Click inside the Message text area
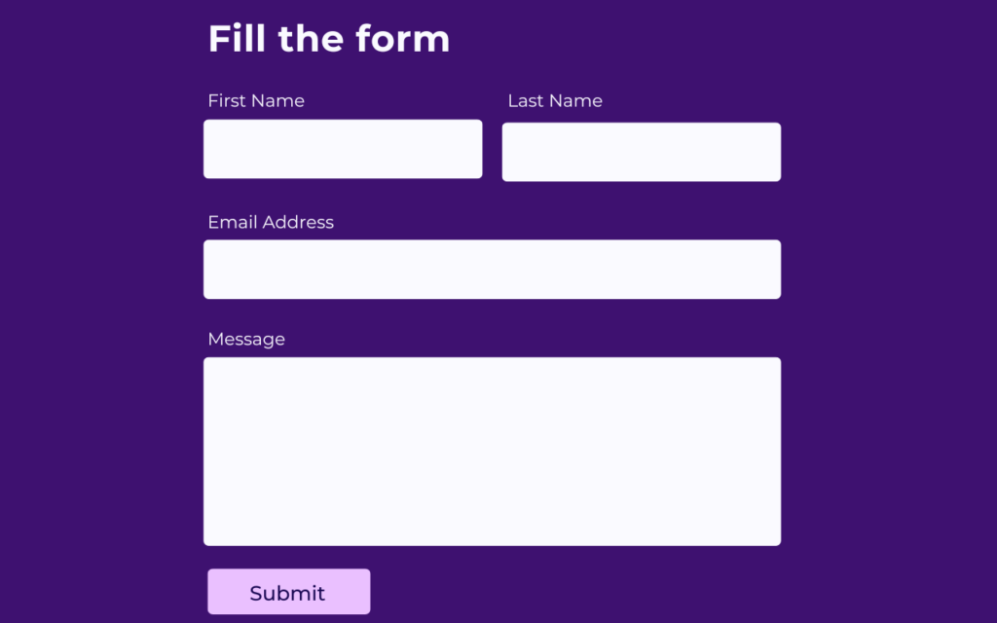This screenshot has height=623, width=997. pos(492,451)
